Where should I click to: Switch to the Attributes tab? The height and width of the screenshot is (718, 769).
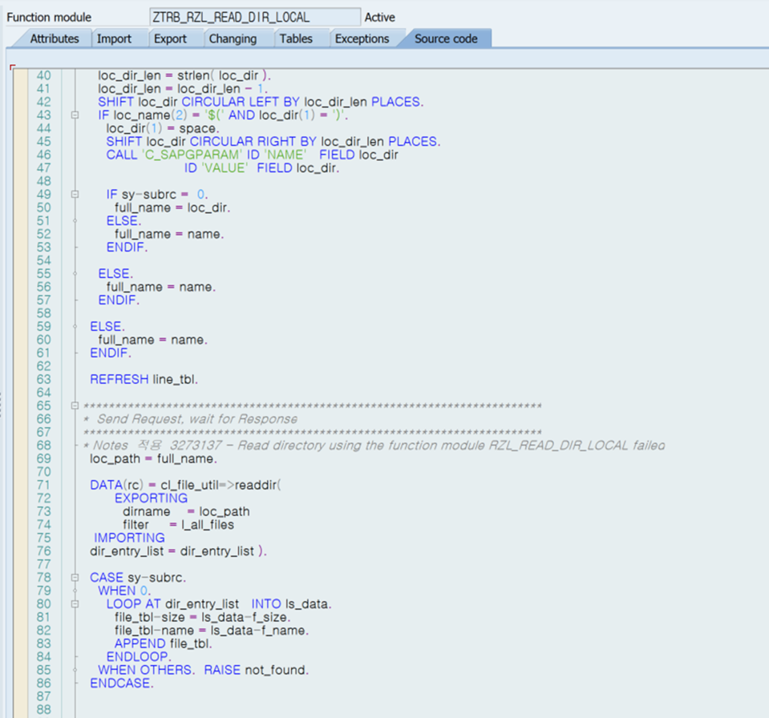[55, 38]
